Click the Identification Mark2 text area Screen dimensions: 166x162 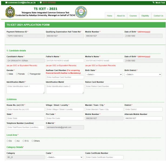coord(65,89)
